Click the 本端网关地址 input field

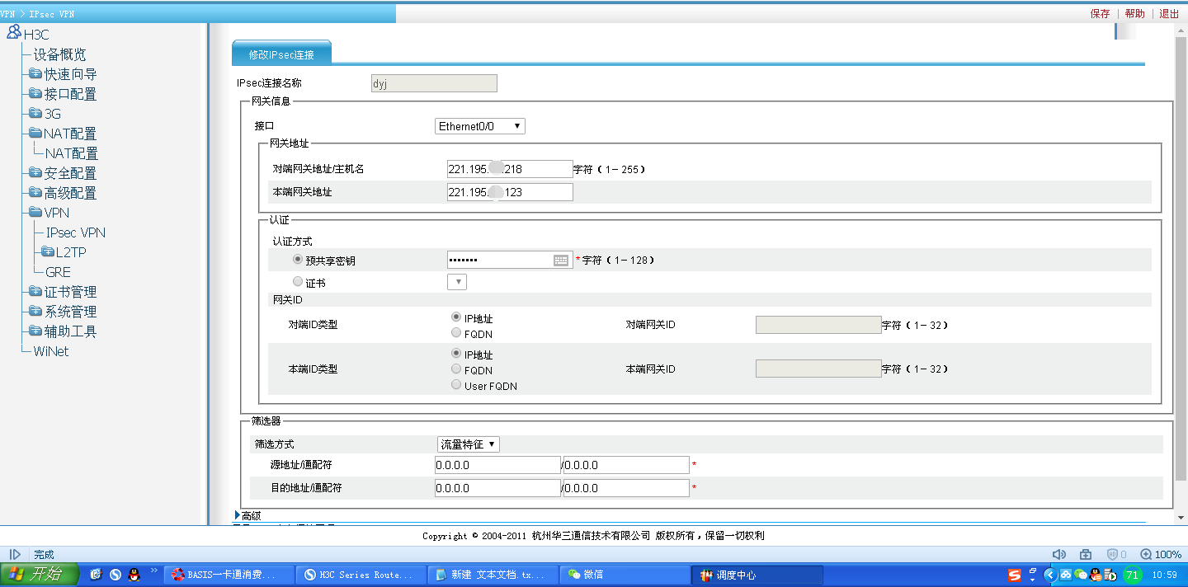click(510, 192)
